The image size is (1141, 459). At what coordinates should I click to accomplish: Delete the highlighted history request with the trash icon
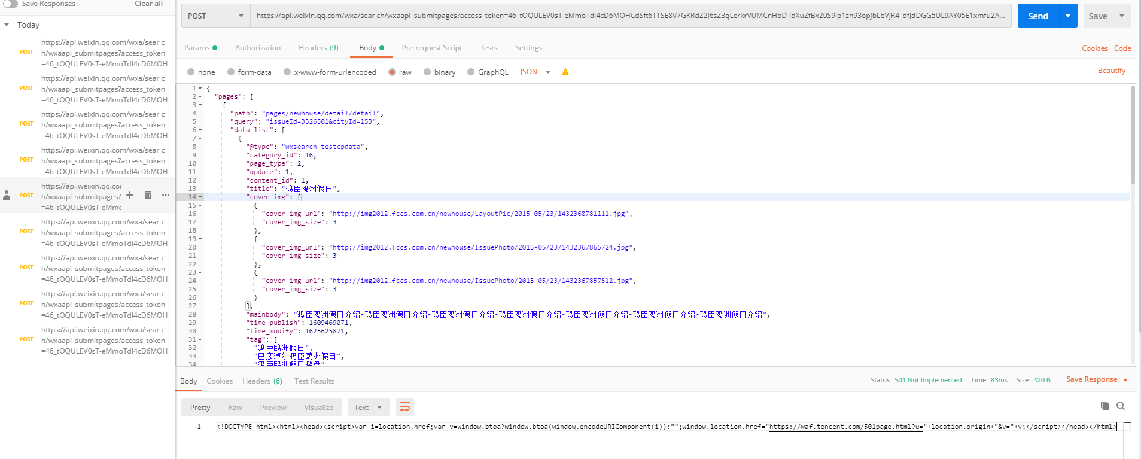point(148,195)
